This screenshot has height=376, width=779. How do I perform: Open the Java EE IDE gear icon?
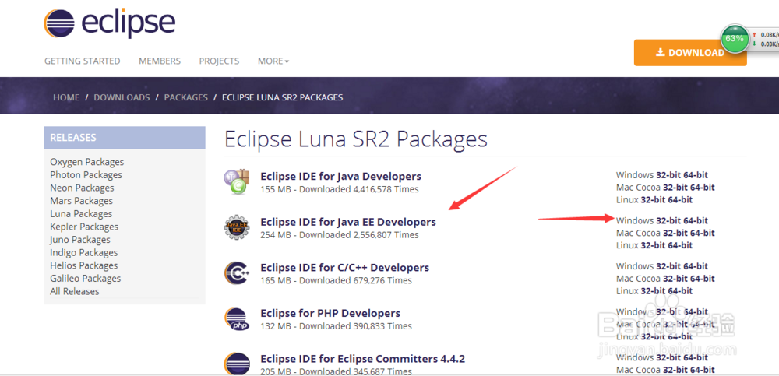(x=237, y=227)
